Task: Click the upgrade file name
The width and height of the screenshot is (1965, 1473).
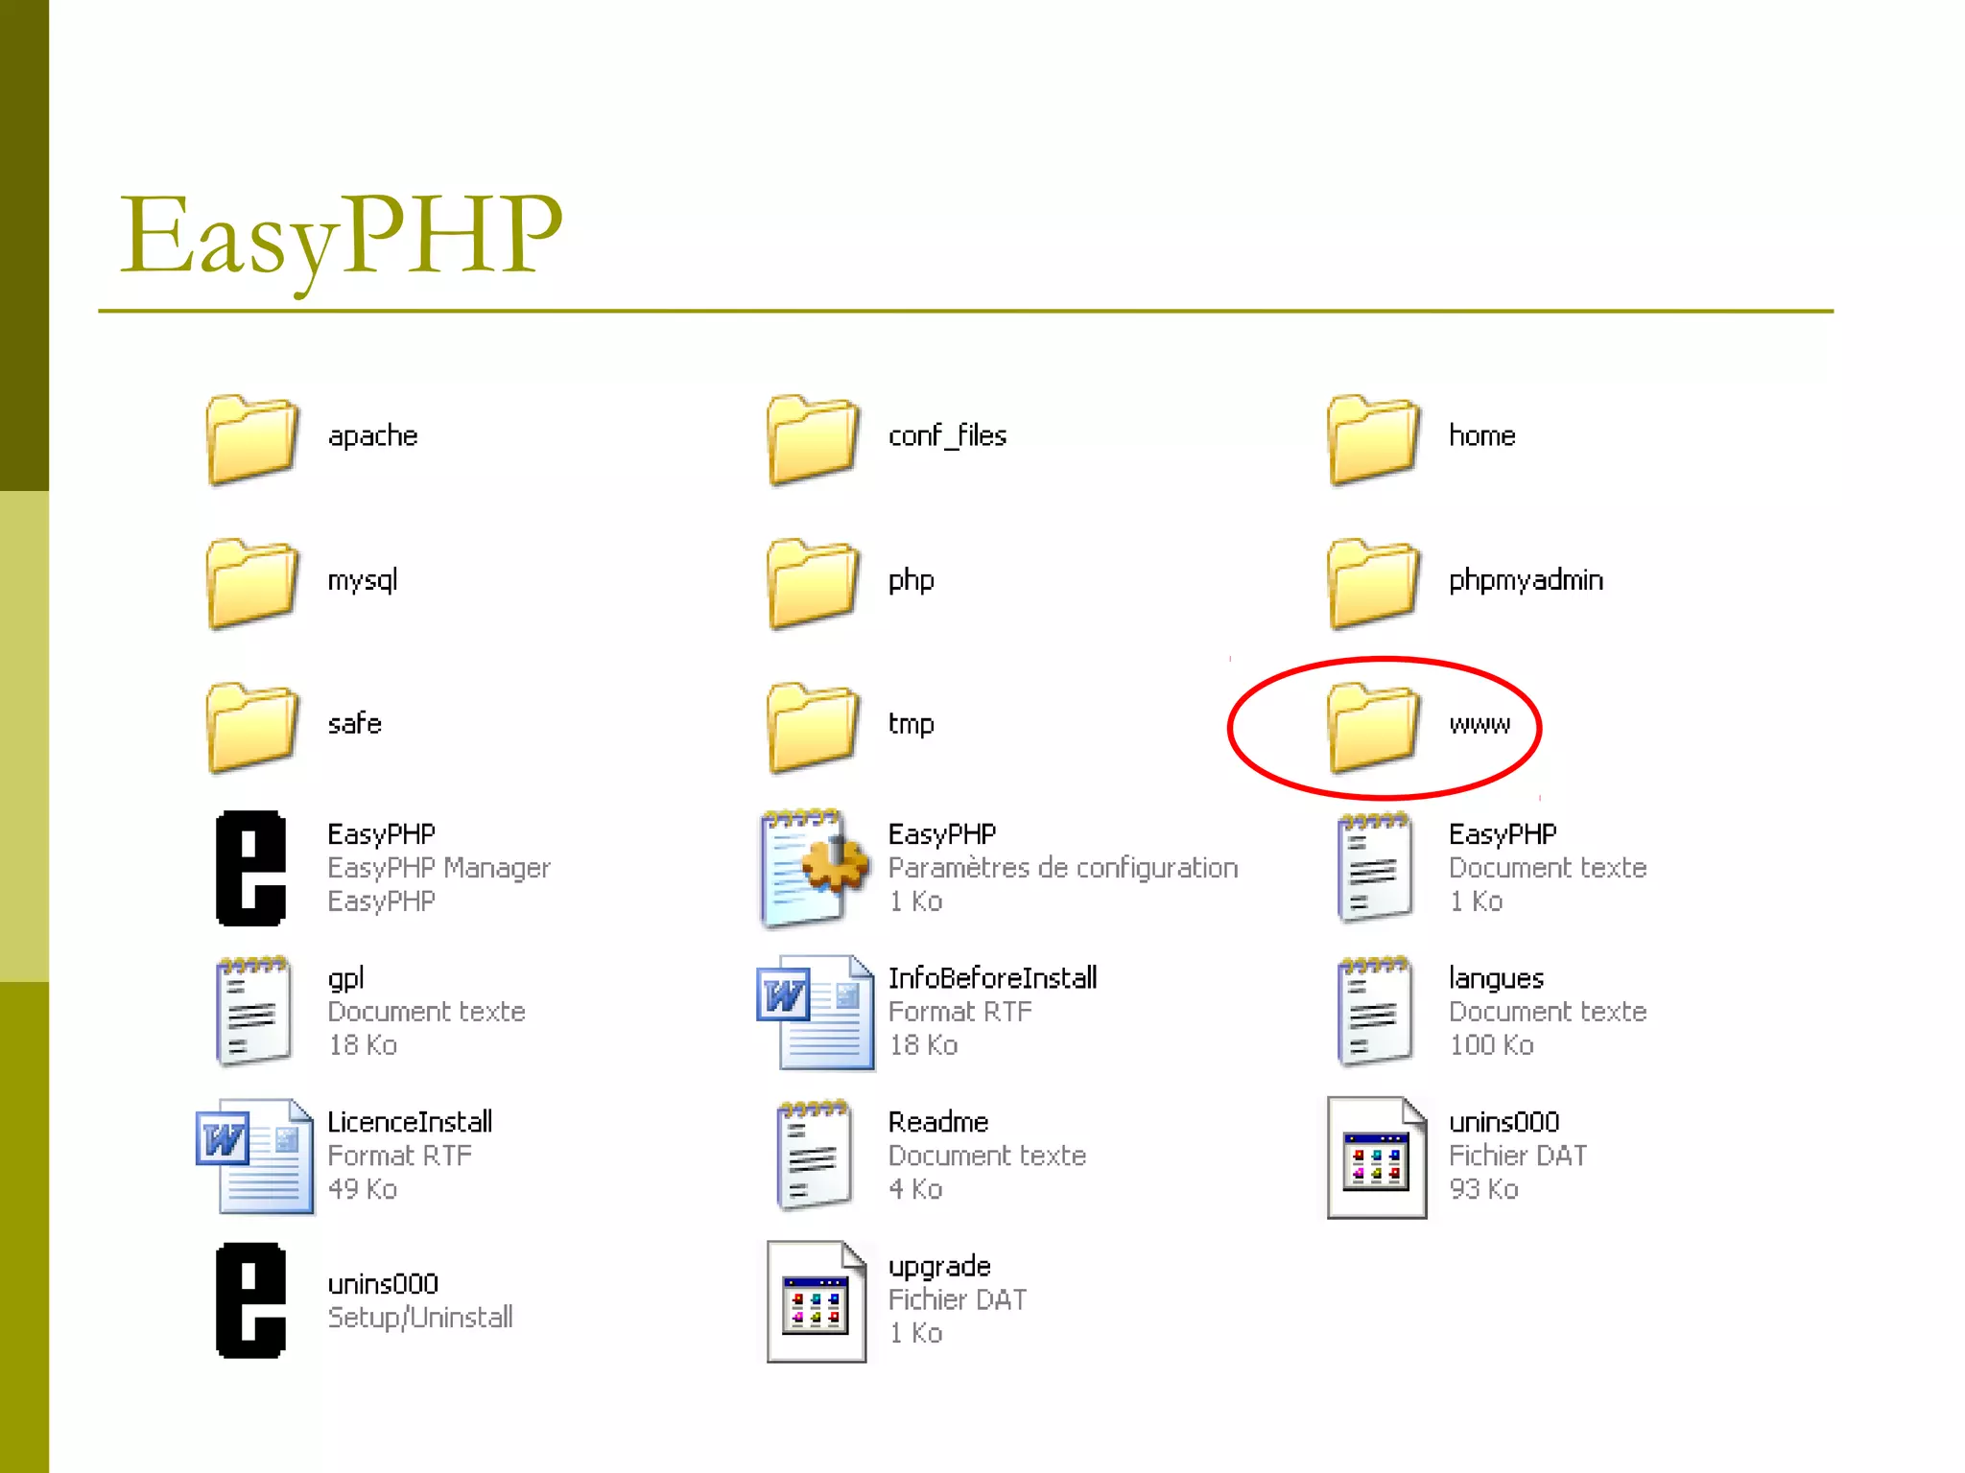Action: (x=938, y=1267)
